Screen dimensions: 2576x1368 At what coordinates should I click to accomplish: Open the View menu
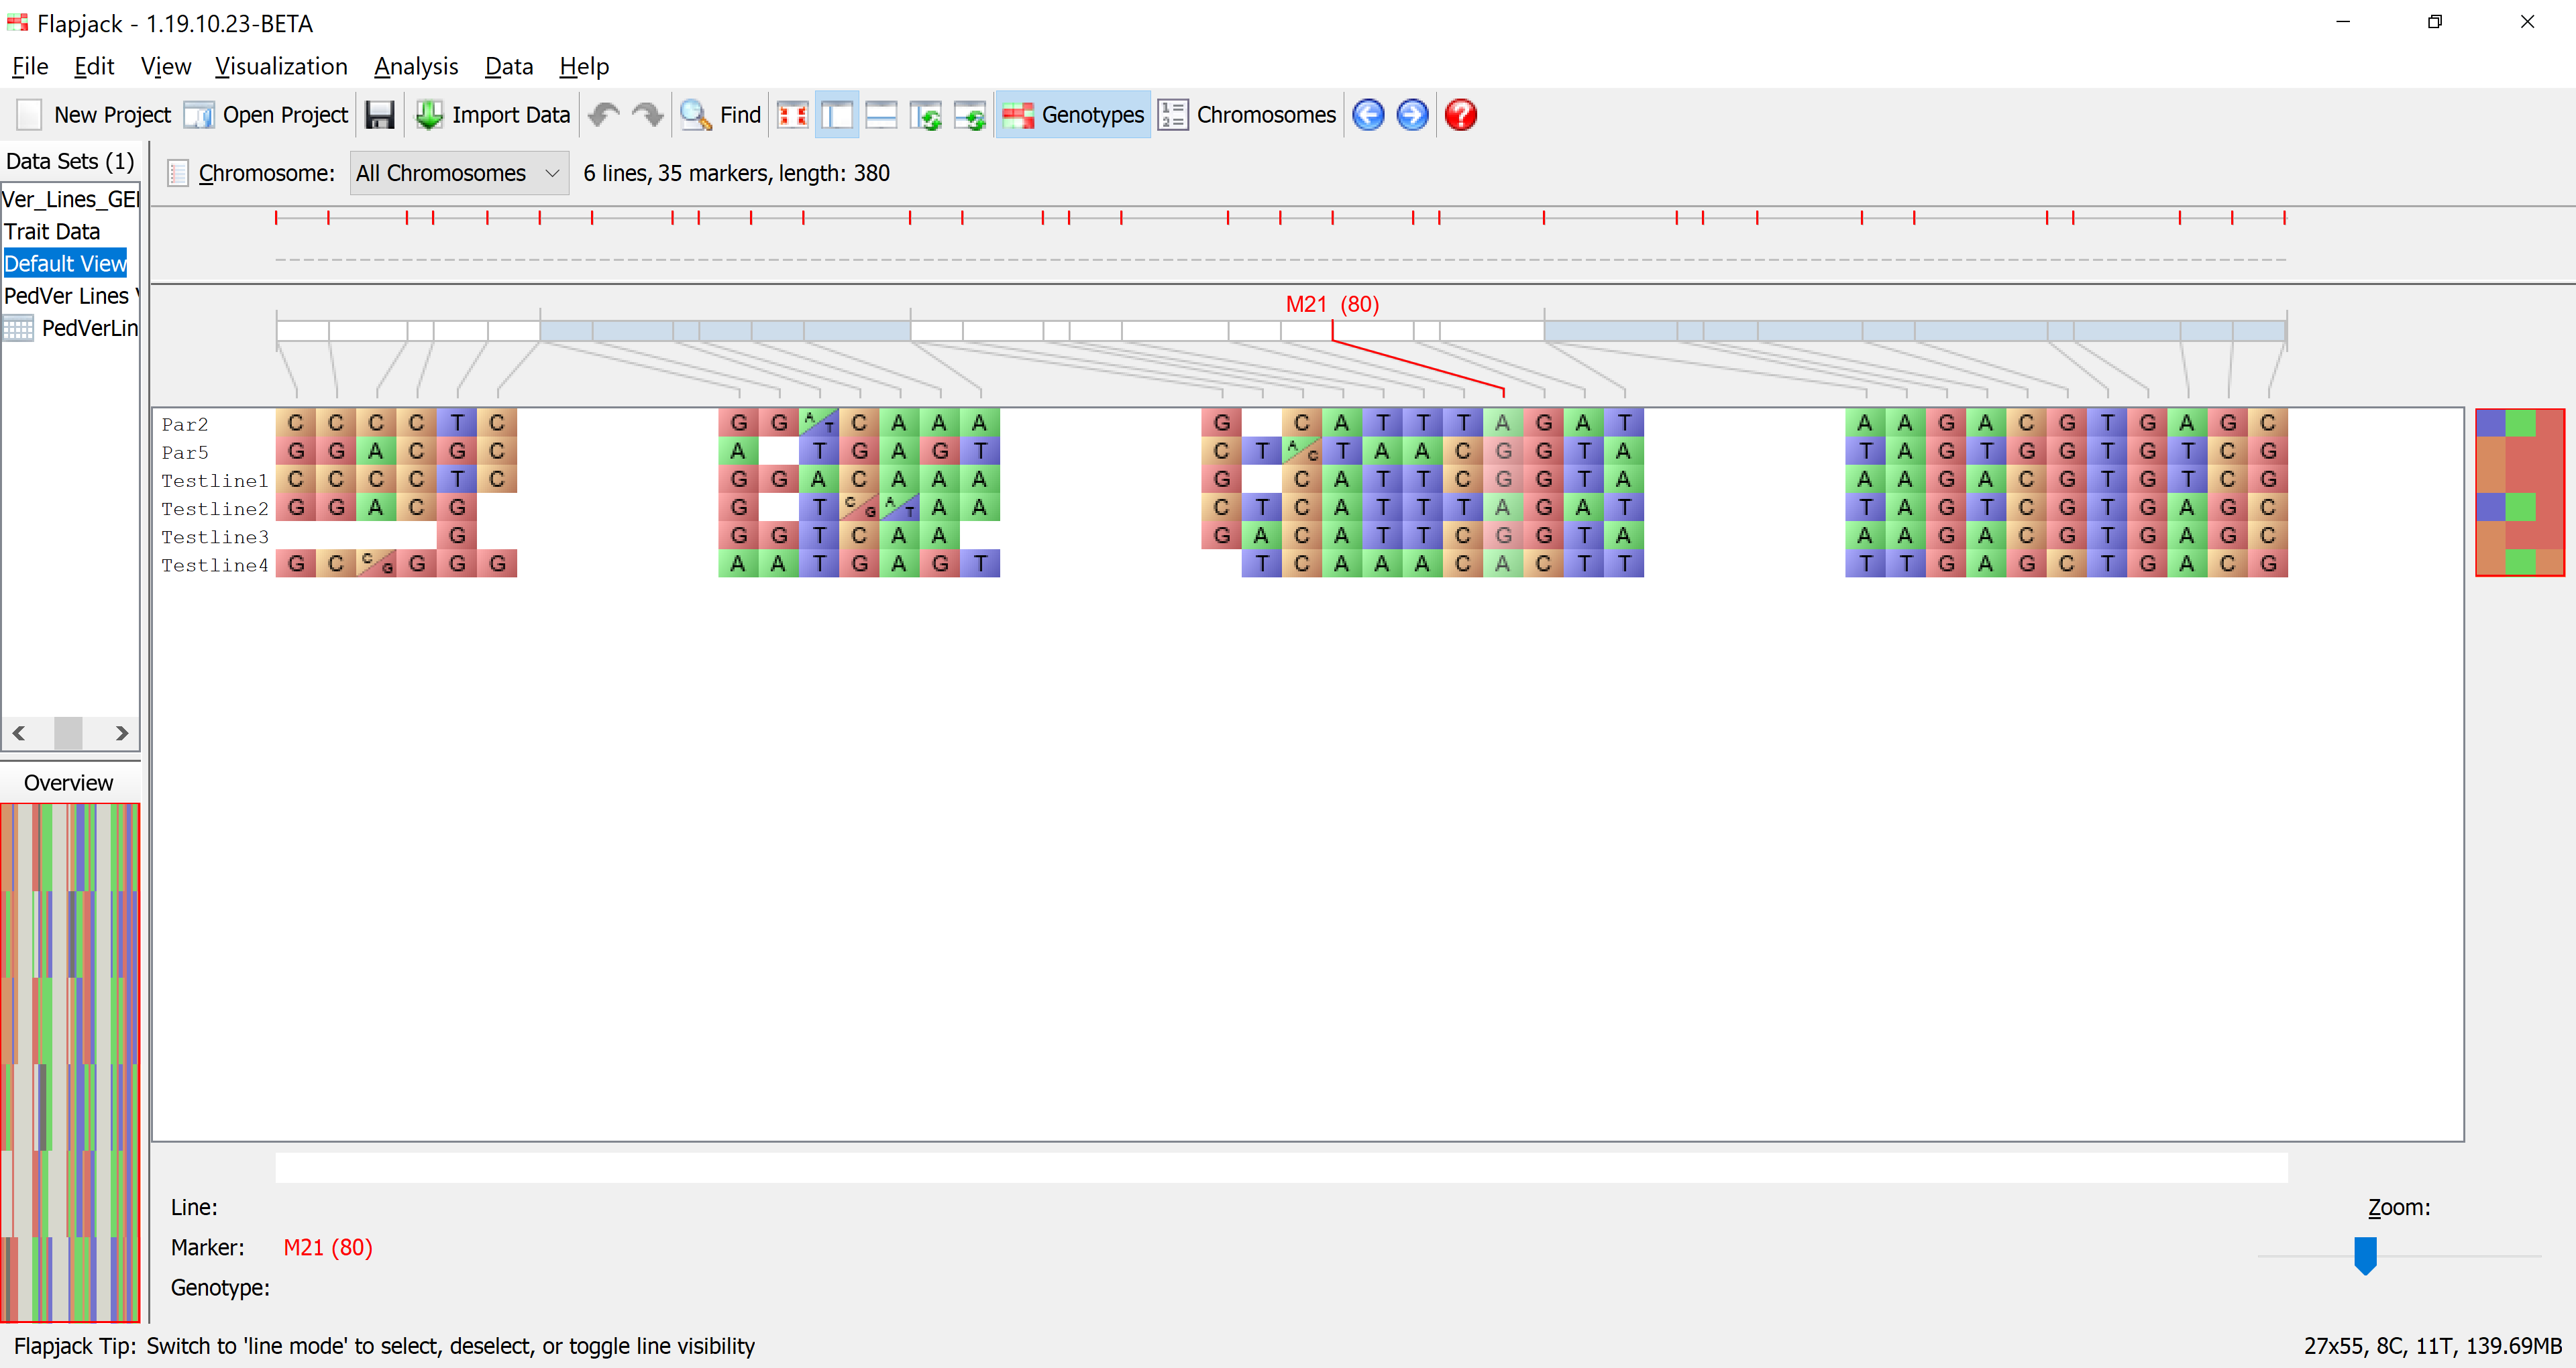(166, 66)
